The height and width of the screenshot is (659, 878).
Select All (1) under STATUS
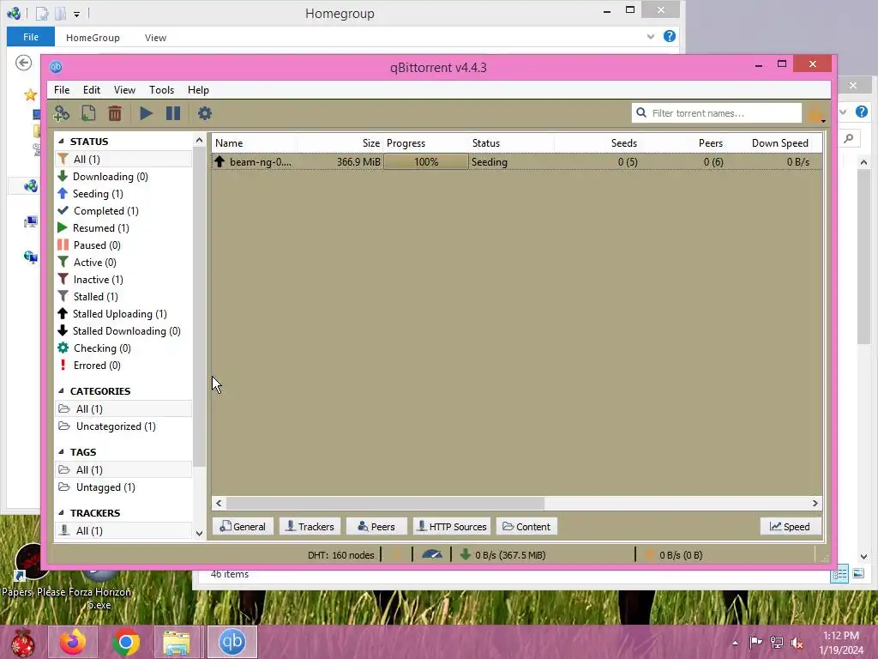(123, 159)
